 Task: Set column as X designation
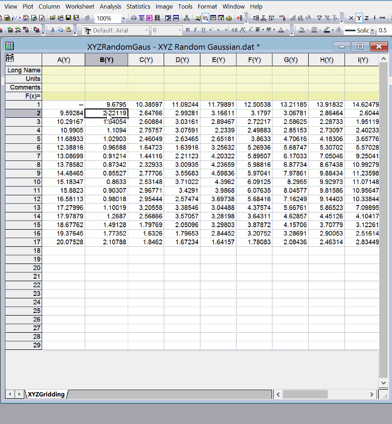tap(351, 18)
